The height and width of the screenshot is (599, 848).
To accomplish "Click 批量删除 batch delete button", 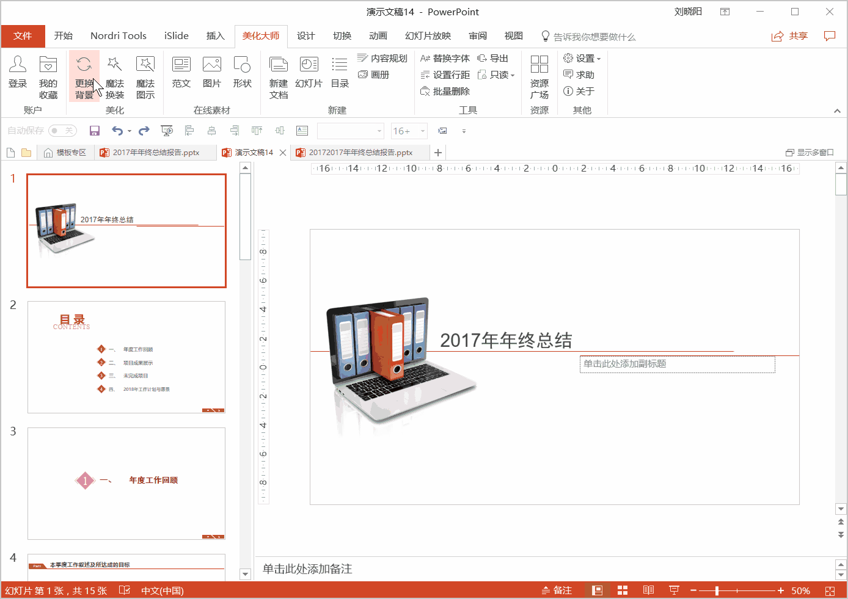I will (x=445, y=92).
